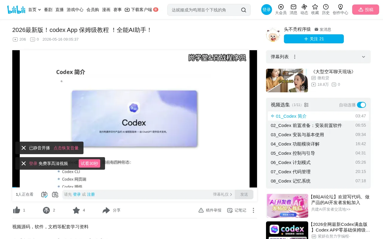The width and height of the screenshot is (383, 239).
Task: Click the 稿件举报 report link
Action: (210, 210)
